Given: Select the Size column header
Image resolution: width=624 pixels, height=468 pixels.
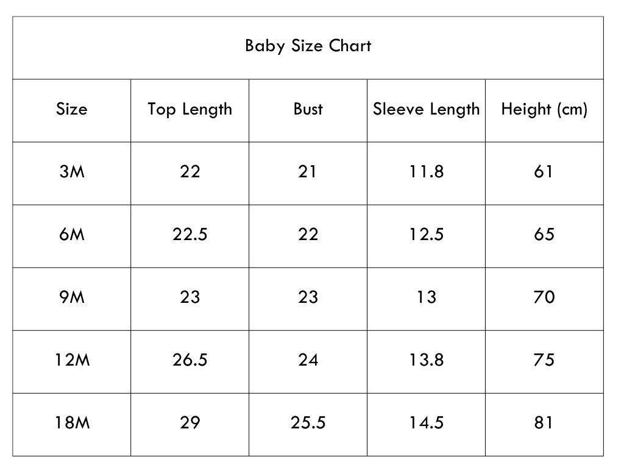Looking at the screenshot, I should (72, 109).
